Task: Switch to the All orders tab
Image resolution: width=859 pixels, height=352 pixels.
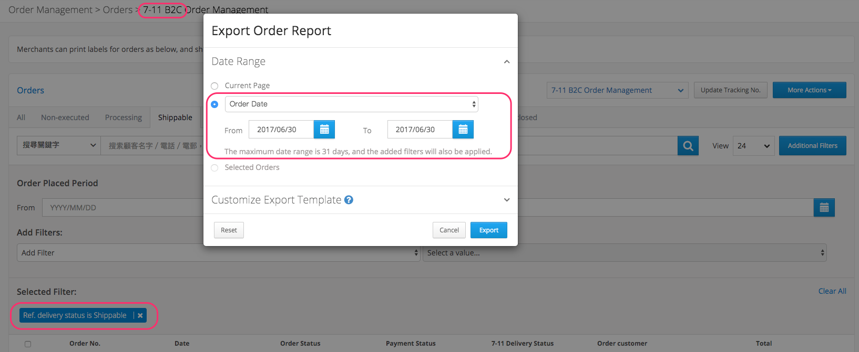Action: (21, 118)
